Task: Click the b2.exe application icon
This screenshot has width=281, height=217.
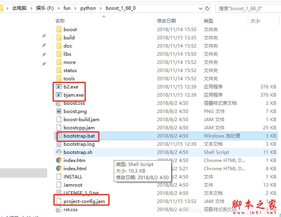Action: [59, 87]
